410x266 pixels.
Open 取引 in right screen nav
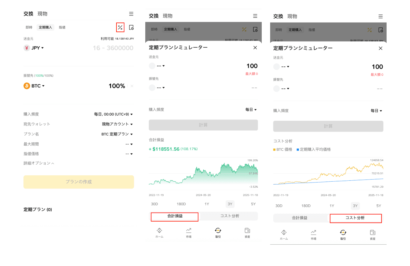pyautogui.click(x=343, y=235)
